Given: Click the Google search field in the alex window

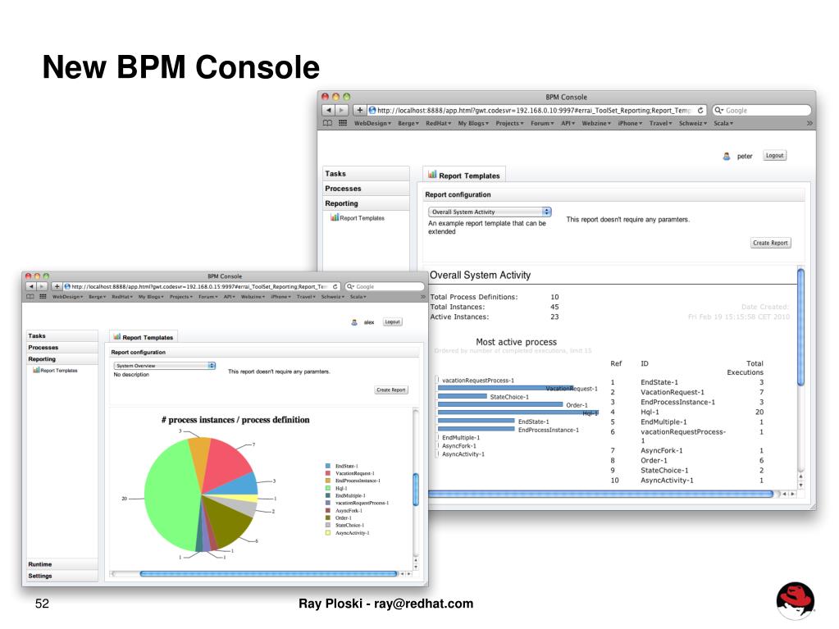Looking at the screenshot, I should pos(384,287).
